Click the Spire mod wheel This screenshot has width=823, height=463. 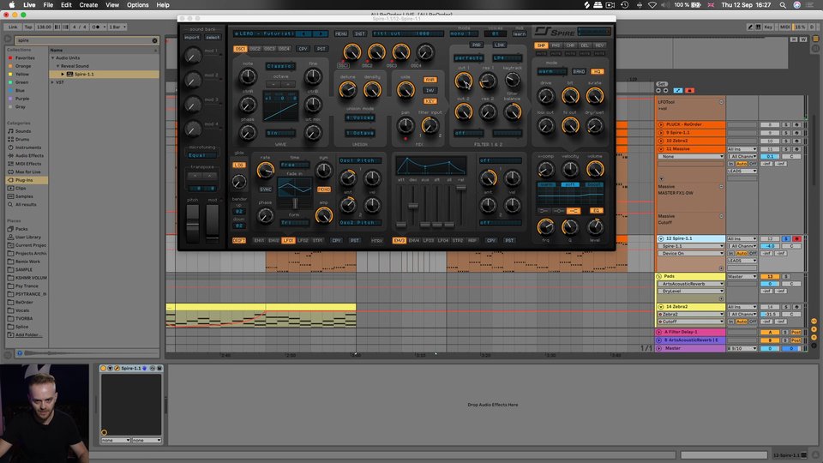tap(212, 223)
